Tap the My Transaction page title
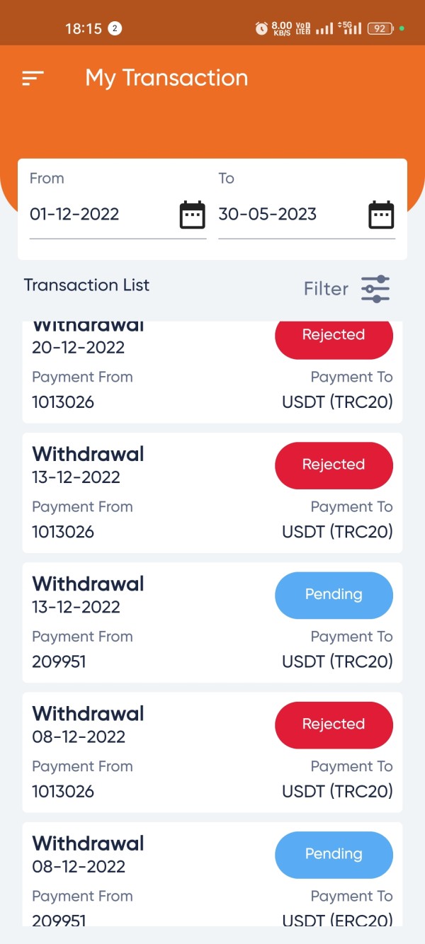The width and height of the screenshot is (425, 944). [x=166, y=78]
